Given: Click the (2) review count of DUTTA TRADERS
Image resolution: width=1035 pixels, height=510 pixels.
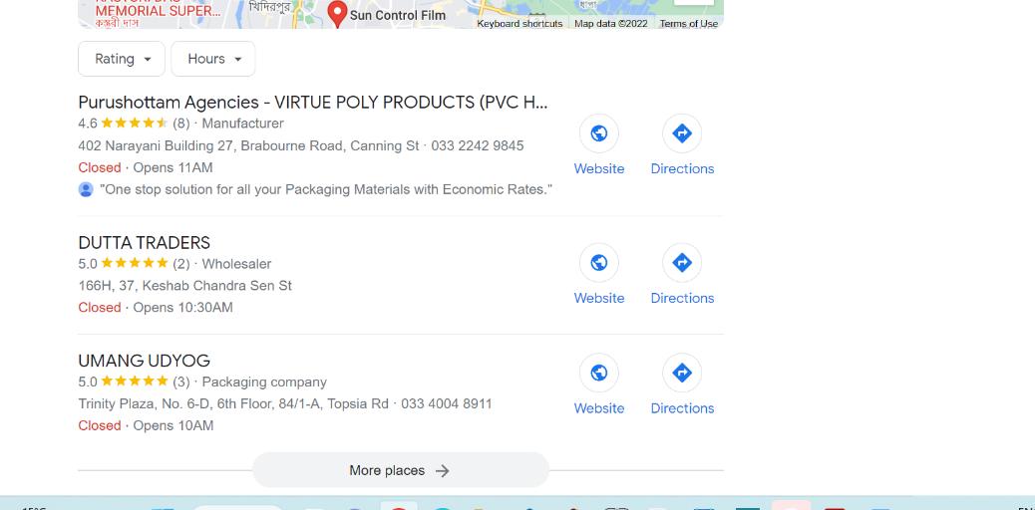Looking at the screenshot, I should [180, 264].
